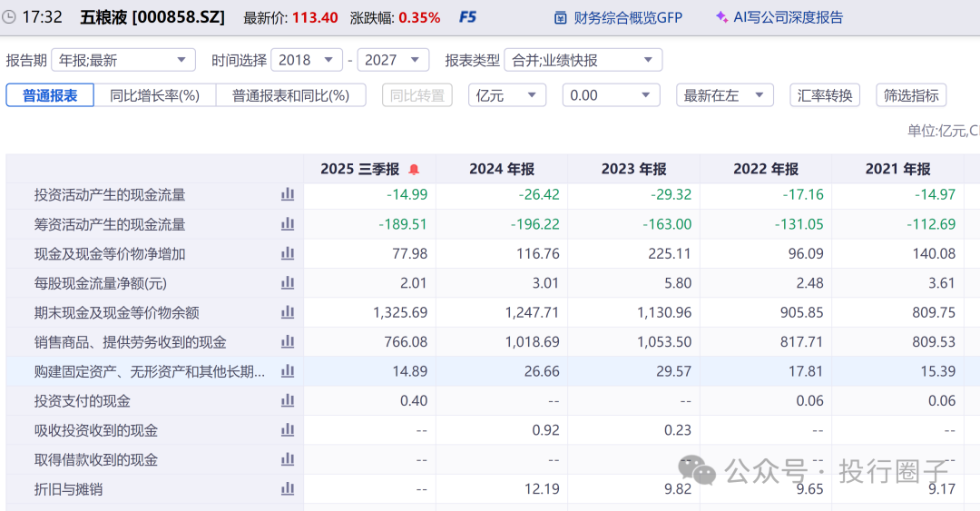Select the 购建固定资产、无形资产和其他长期 row label
Screen dimensions: 980x511
tap(150, 371)
